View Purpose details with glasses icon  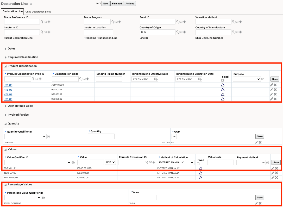(x=263, y=79)
